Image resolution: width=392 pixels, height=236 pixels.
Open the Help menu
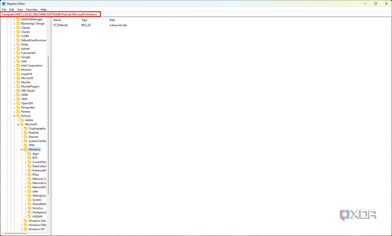[44, 9]
